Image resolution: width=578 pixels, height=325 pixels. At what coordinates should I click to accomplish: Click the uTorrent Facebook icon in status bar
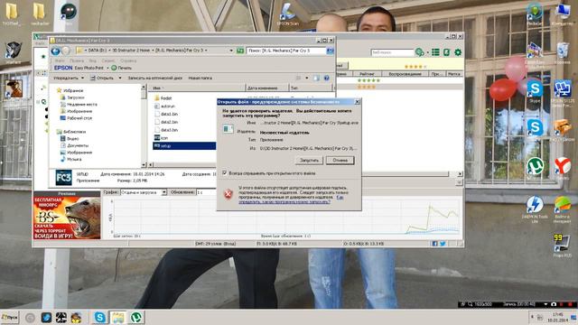[434, 244]
